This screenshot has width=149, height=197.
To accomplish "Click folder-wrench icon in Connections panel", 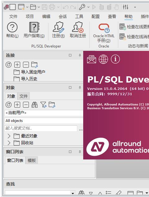I will pyautogui.click(x=34, y=65).
